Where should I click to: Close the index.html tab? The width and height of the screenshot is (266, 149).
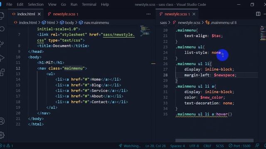coord(39,14)
